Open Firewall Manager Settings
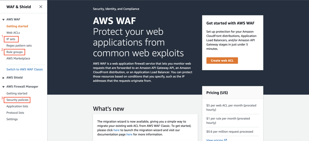Screen dimensions: 309x141 click(12, 119)
